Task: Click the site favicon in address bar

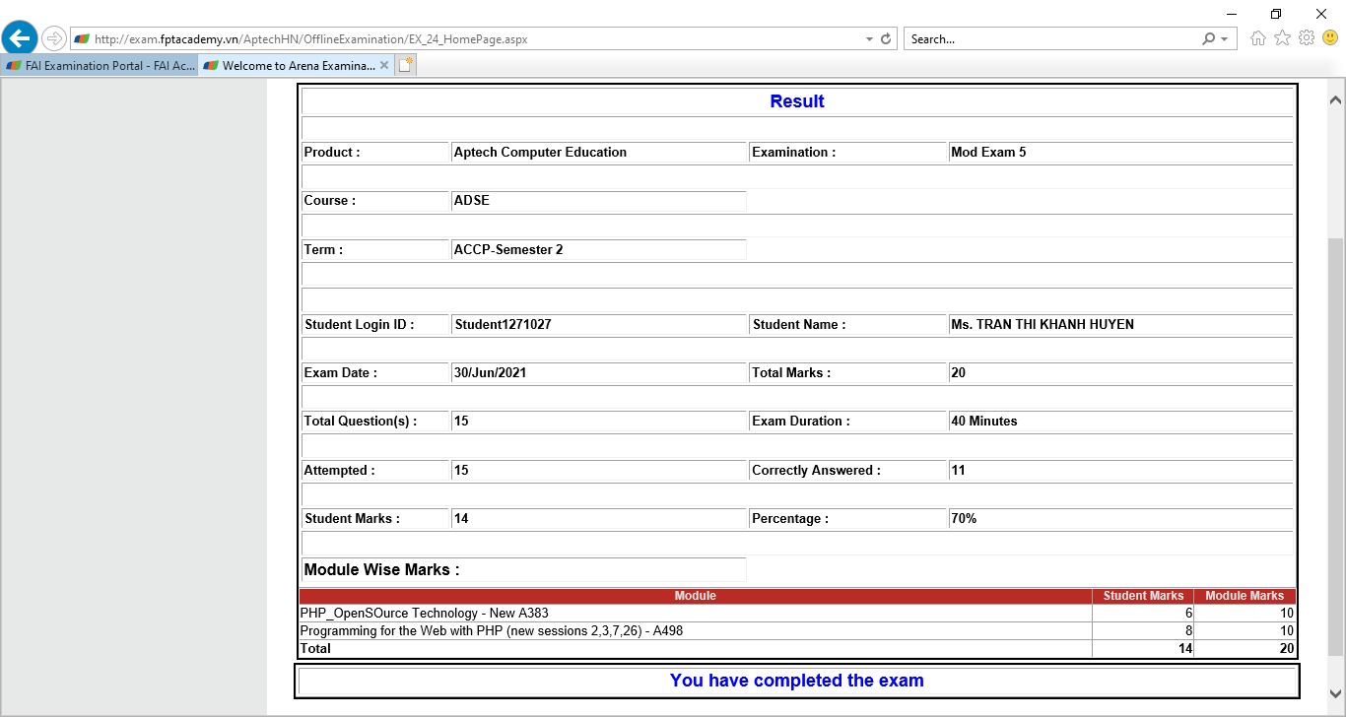Action: (x=82, y=39)
